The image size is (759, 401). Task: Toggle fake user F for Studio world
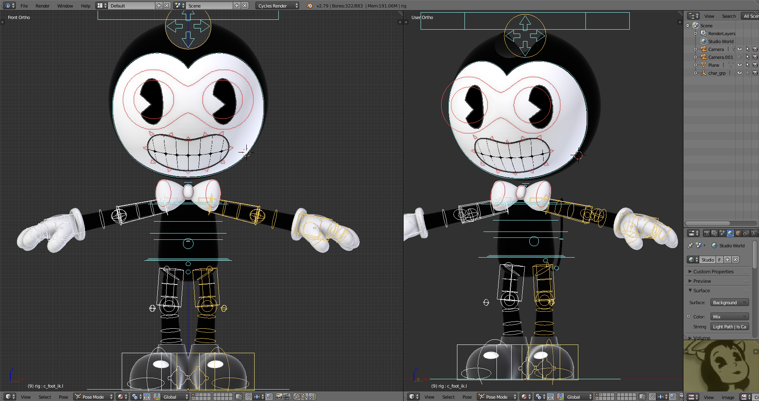point(719,260)
